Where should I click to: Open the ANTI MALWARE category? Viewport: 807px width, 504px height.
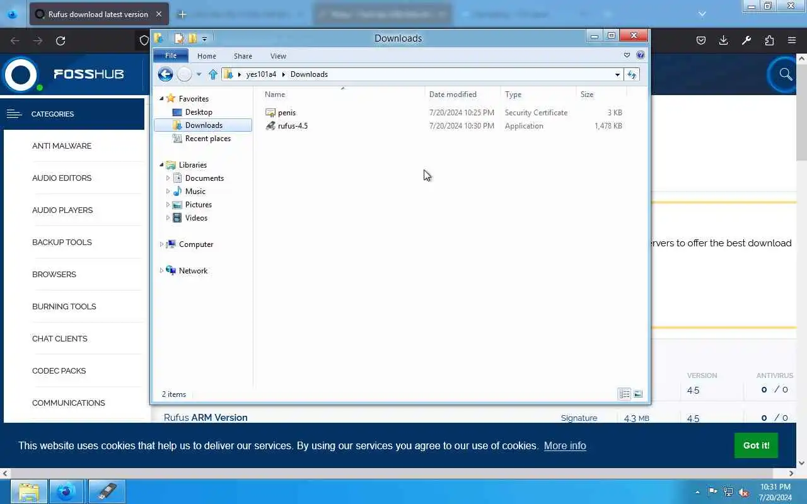62,146
